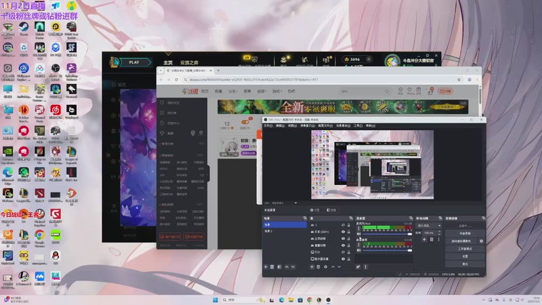
Task: Select 场景 2 in OBS Scenes list
Action: tap(285, 231)
